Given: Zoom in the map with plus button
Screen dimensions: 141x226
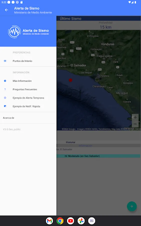Looking at the screenshot, I should pos(135,117).
